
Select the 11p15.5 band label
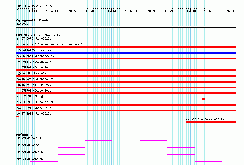(x=22, y=24)
